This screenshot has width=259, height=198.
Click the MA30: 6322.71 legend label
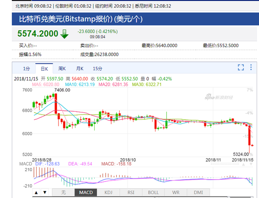(x=146, y=84)
